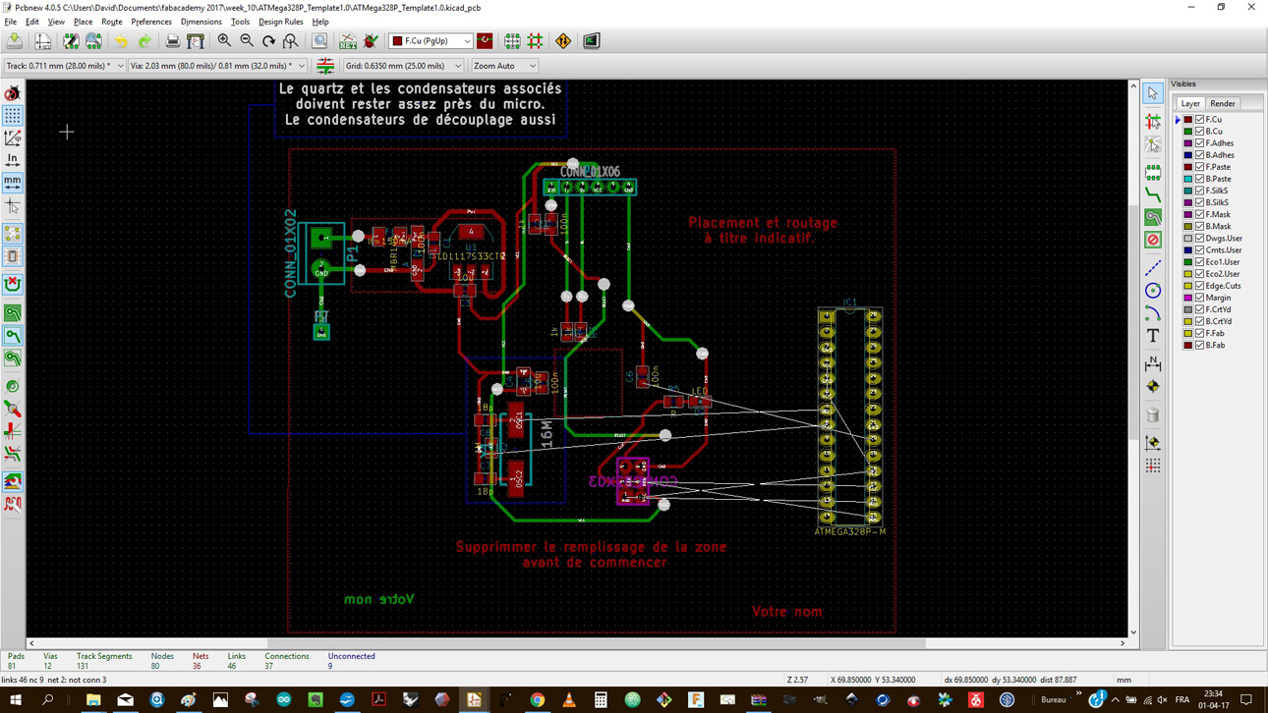1268x713 pixels.
Task: Click the taskbar clock showing 23:34
Action: 1212,699
